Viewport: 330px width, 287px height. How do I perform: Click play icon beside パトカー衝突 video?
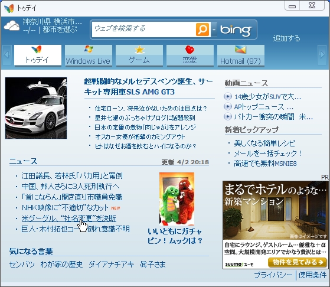click(x=228, y=116)
